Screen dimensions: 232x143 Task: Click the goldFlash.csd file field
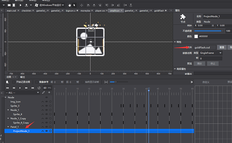tap(205, 47)
